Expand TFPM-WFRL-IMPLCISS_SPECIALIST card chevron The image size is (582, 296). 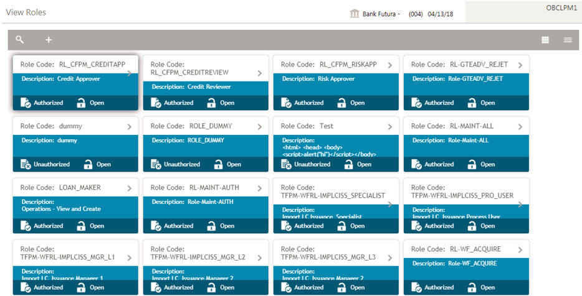[x=390, y=204]
